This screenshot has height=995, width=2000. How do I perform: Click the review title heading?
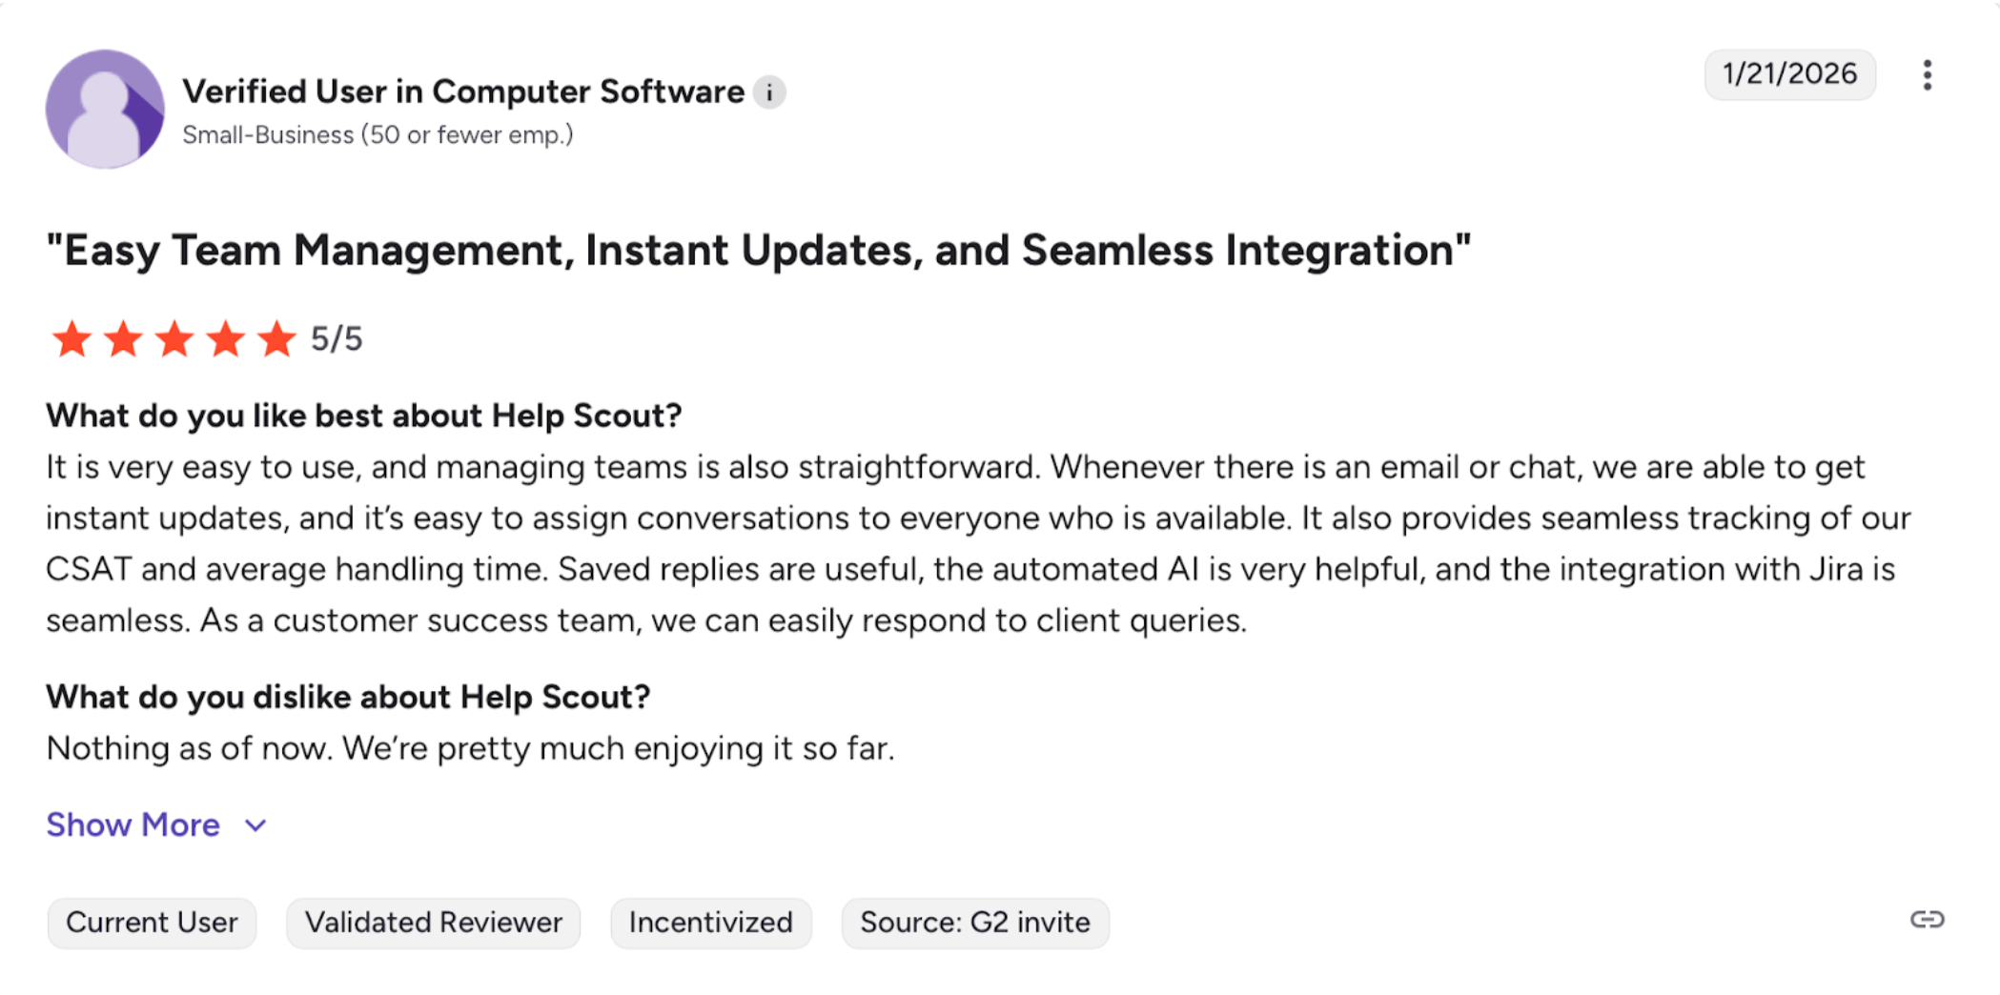tap(758, 251)
